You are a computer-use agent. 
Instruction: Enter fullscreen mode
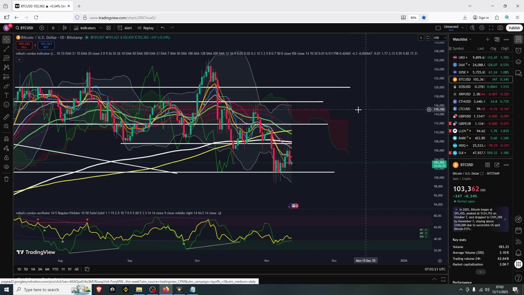point(491,28)
